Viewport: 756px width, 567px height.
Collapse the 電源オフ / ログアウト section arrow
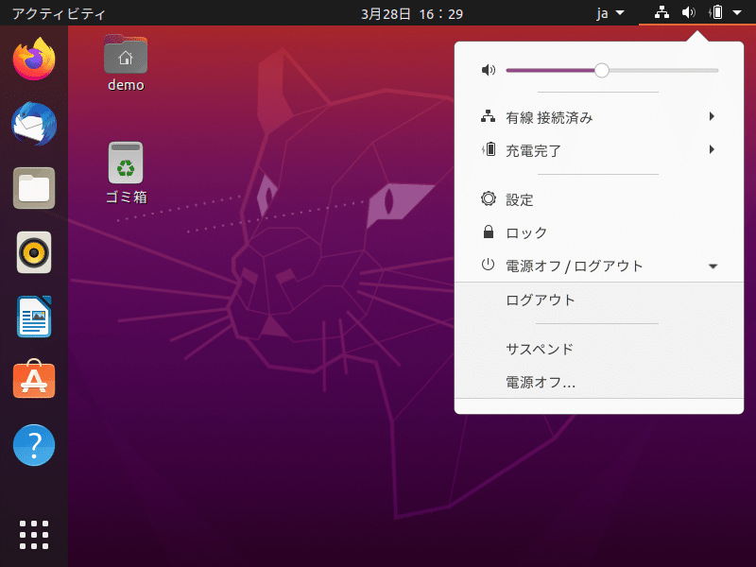tap(713, 266)
